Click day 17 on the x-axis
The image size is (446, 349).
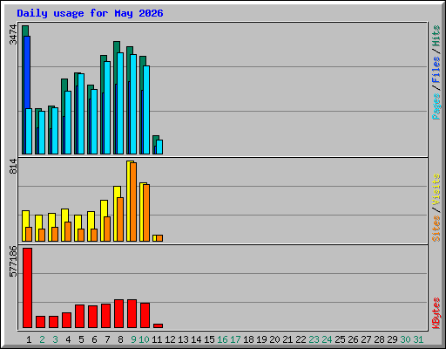click(235, 339)
